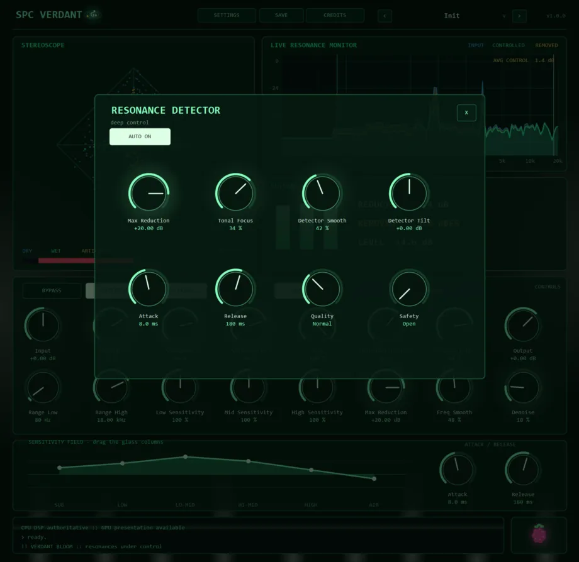Click the 'CPU DSP authoritative' console line

tap(103, 527)
